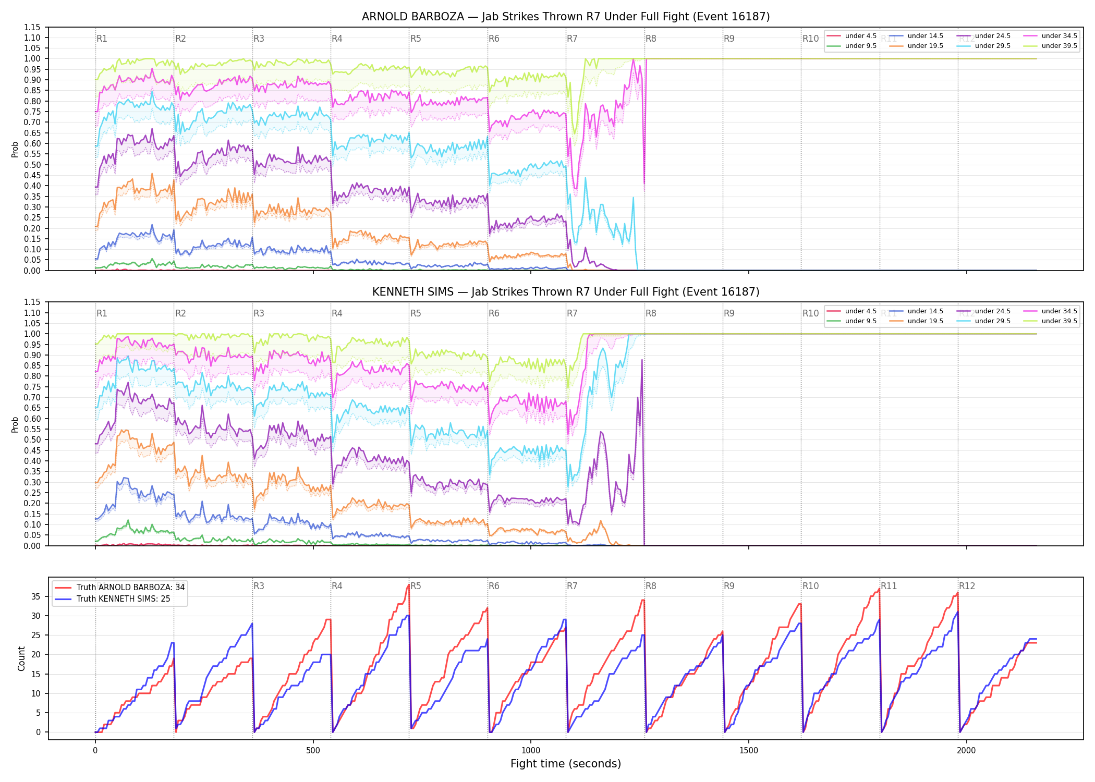Click x-axis tick label 2000
1095x782 pixels.
[966, 751]
